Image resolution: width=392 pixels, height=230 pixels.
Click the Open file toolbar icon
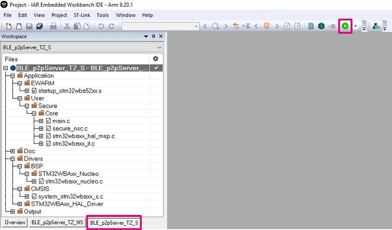19,26
